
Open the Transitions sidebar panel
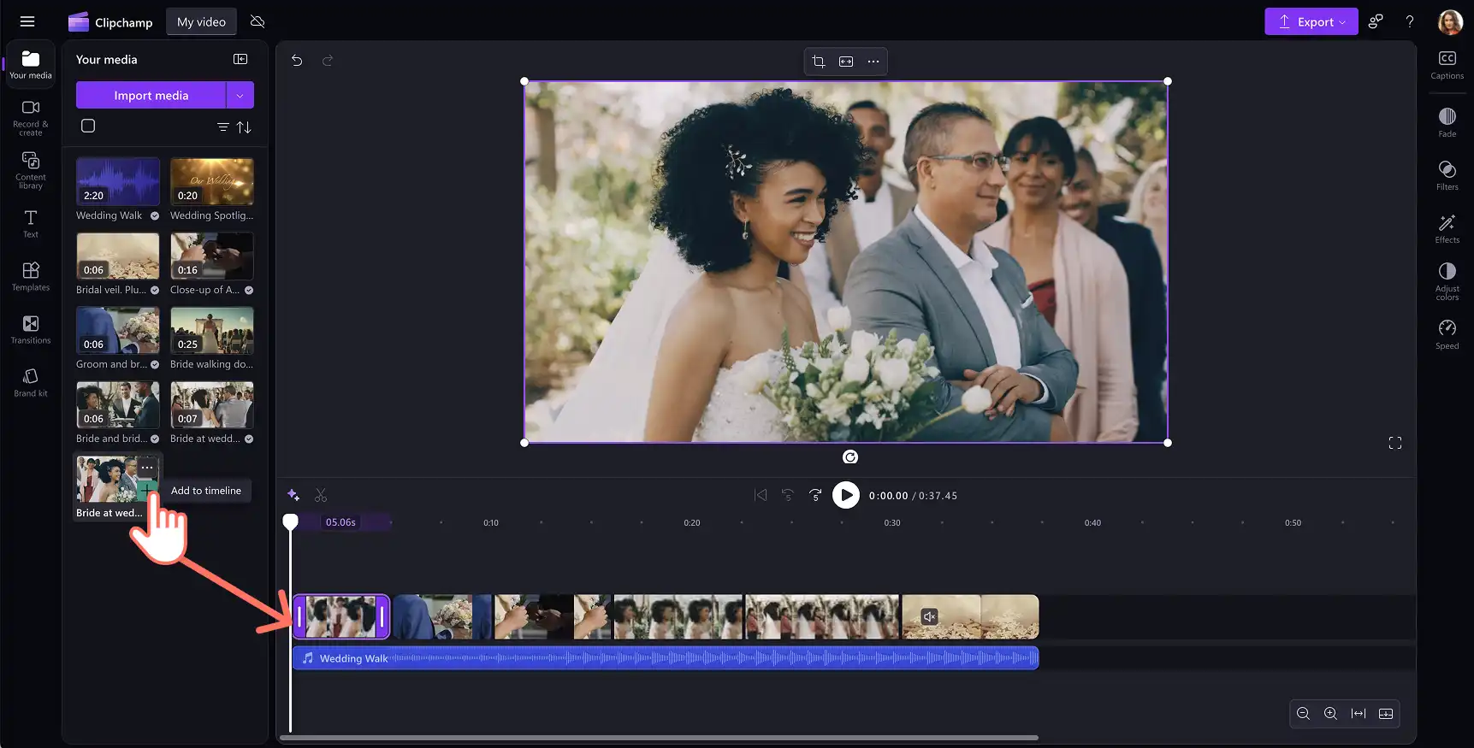tap(31, 328)
